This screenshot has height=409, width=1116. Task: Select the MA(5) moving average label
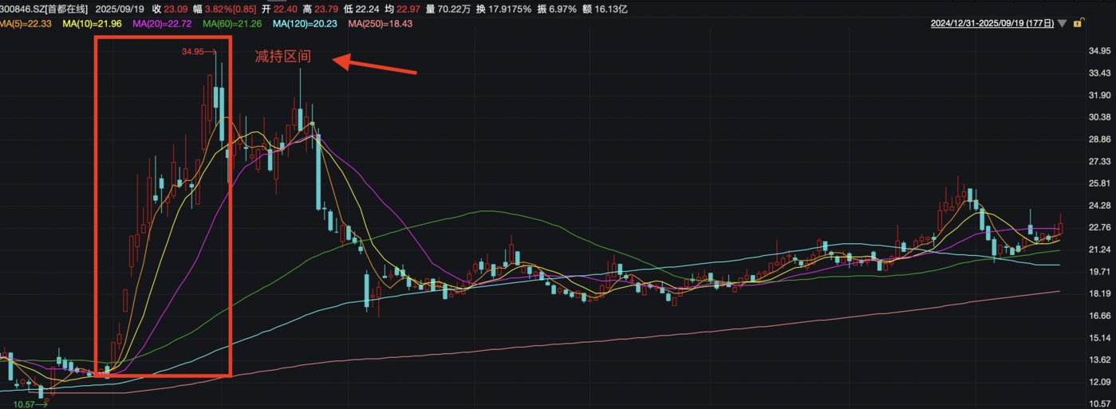tap(26, 24)
